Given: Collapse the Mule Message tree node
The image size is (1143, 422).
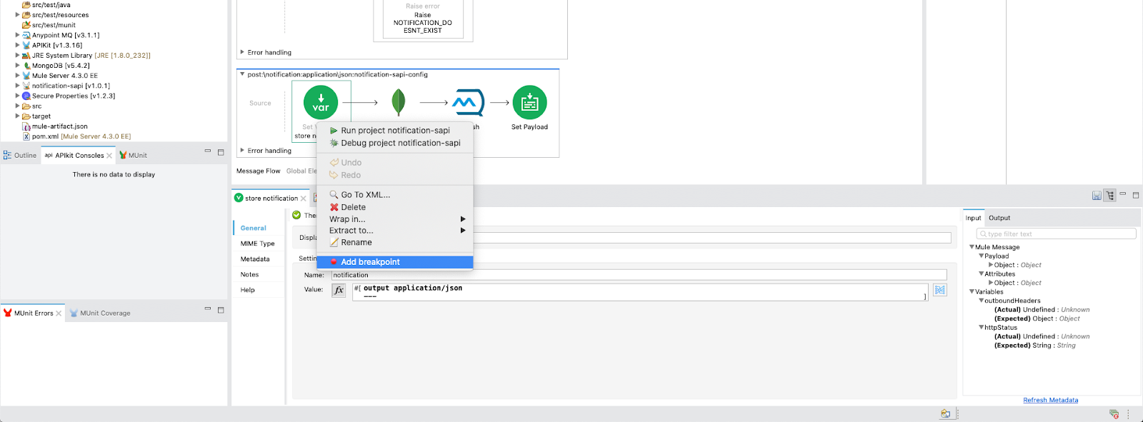Looking at the screenshot, I should 972,247.
